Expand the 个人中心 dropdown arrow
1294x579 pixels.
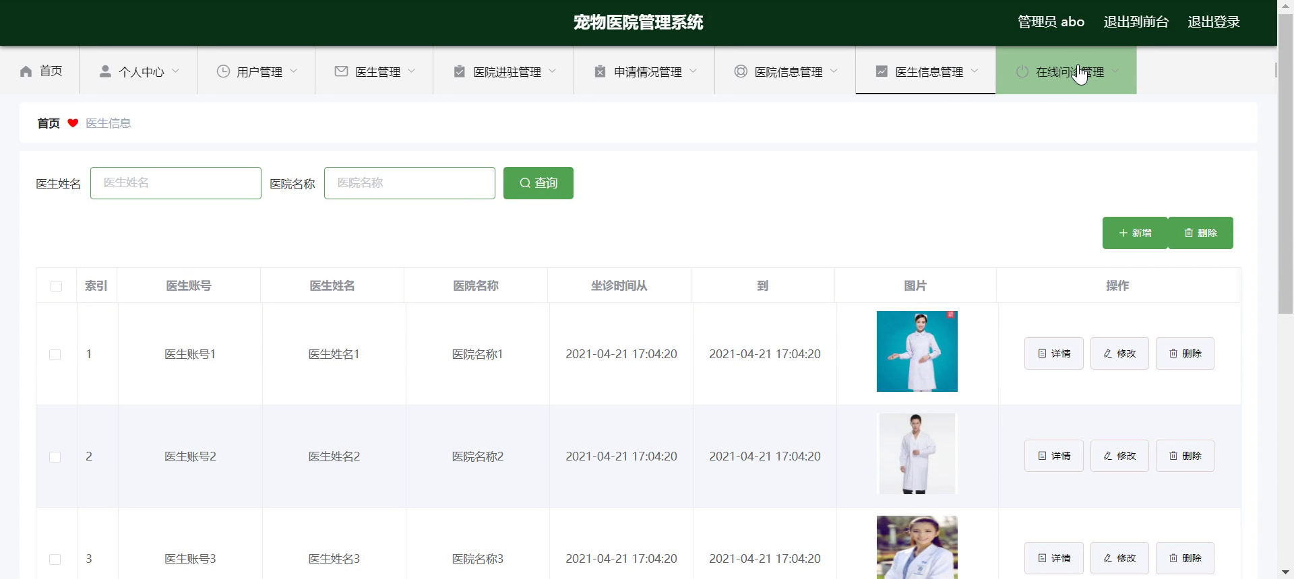(x=175, y=71)
